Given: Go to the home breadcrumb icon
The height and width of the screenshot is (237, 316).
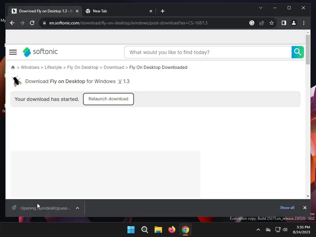Looking at the screenshot, I should (x=13, y=67).
